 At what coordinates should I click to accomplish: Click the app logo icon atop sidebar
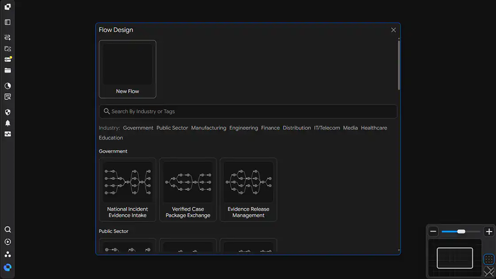8,7
